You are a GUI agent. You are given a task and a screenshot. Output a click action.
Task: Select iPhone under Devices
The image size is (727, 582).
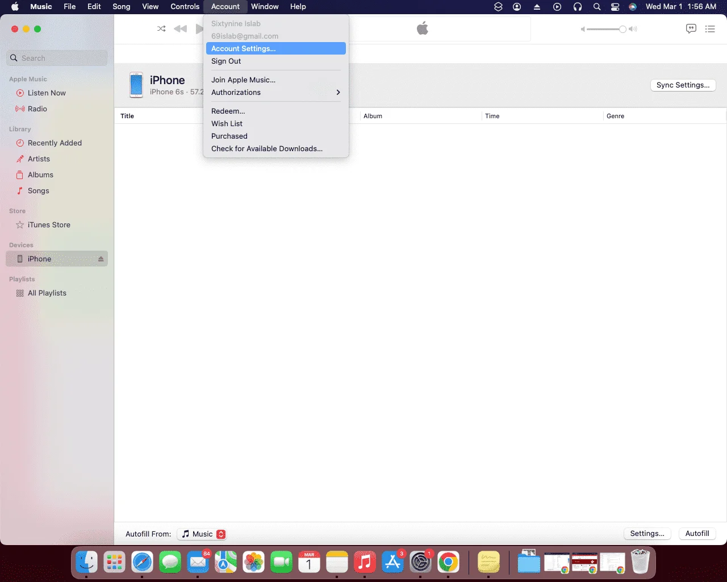[57, 259]
